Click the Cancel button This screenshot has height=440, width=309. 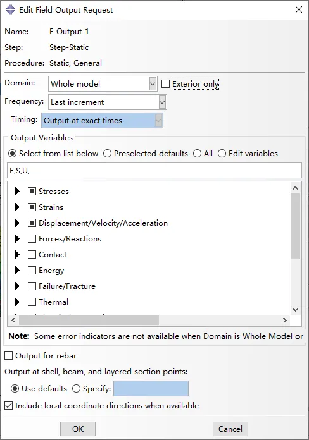[230, 429]
